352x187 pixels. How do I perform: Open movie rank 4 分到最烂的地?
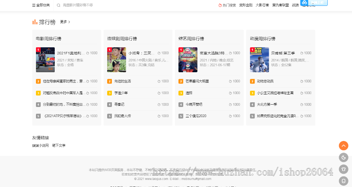(x=64, y=105)
